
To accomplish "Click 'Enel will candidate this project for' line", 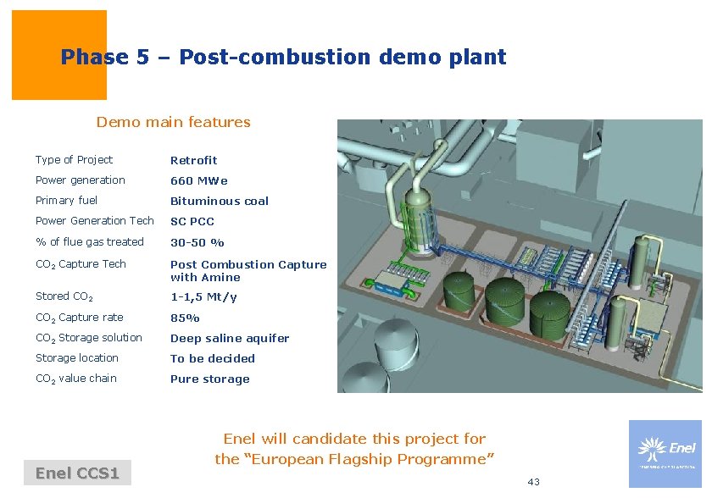I will (x=354, y=439).
